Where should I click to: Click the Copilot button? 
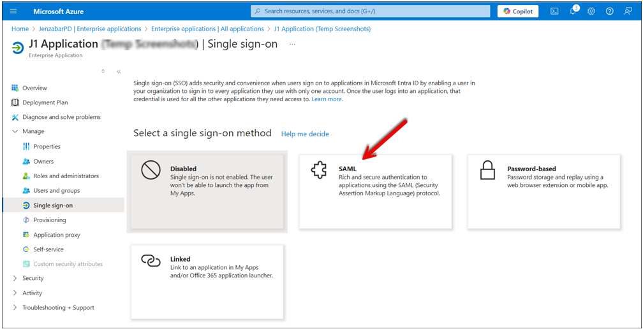[518, 11]
